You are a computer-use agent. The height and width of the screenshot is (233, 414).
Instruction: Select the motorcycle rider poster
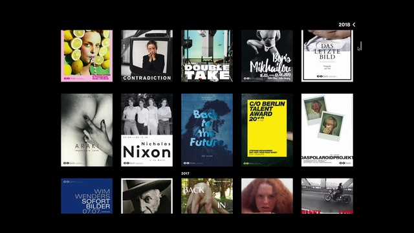tap(327, 195)
